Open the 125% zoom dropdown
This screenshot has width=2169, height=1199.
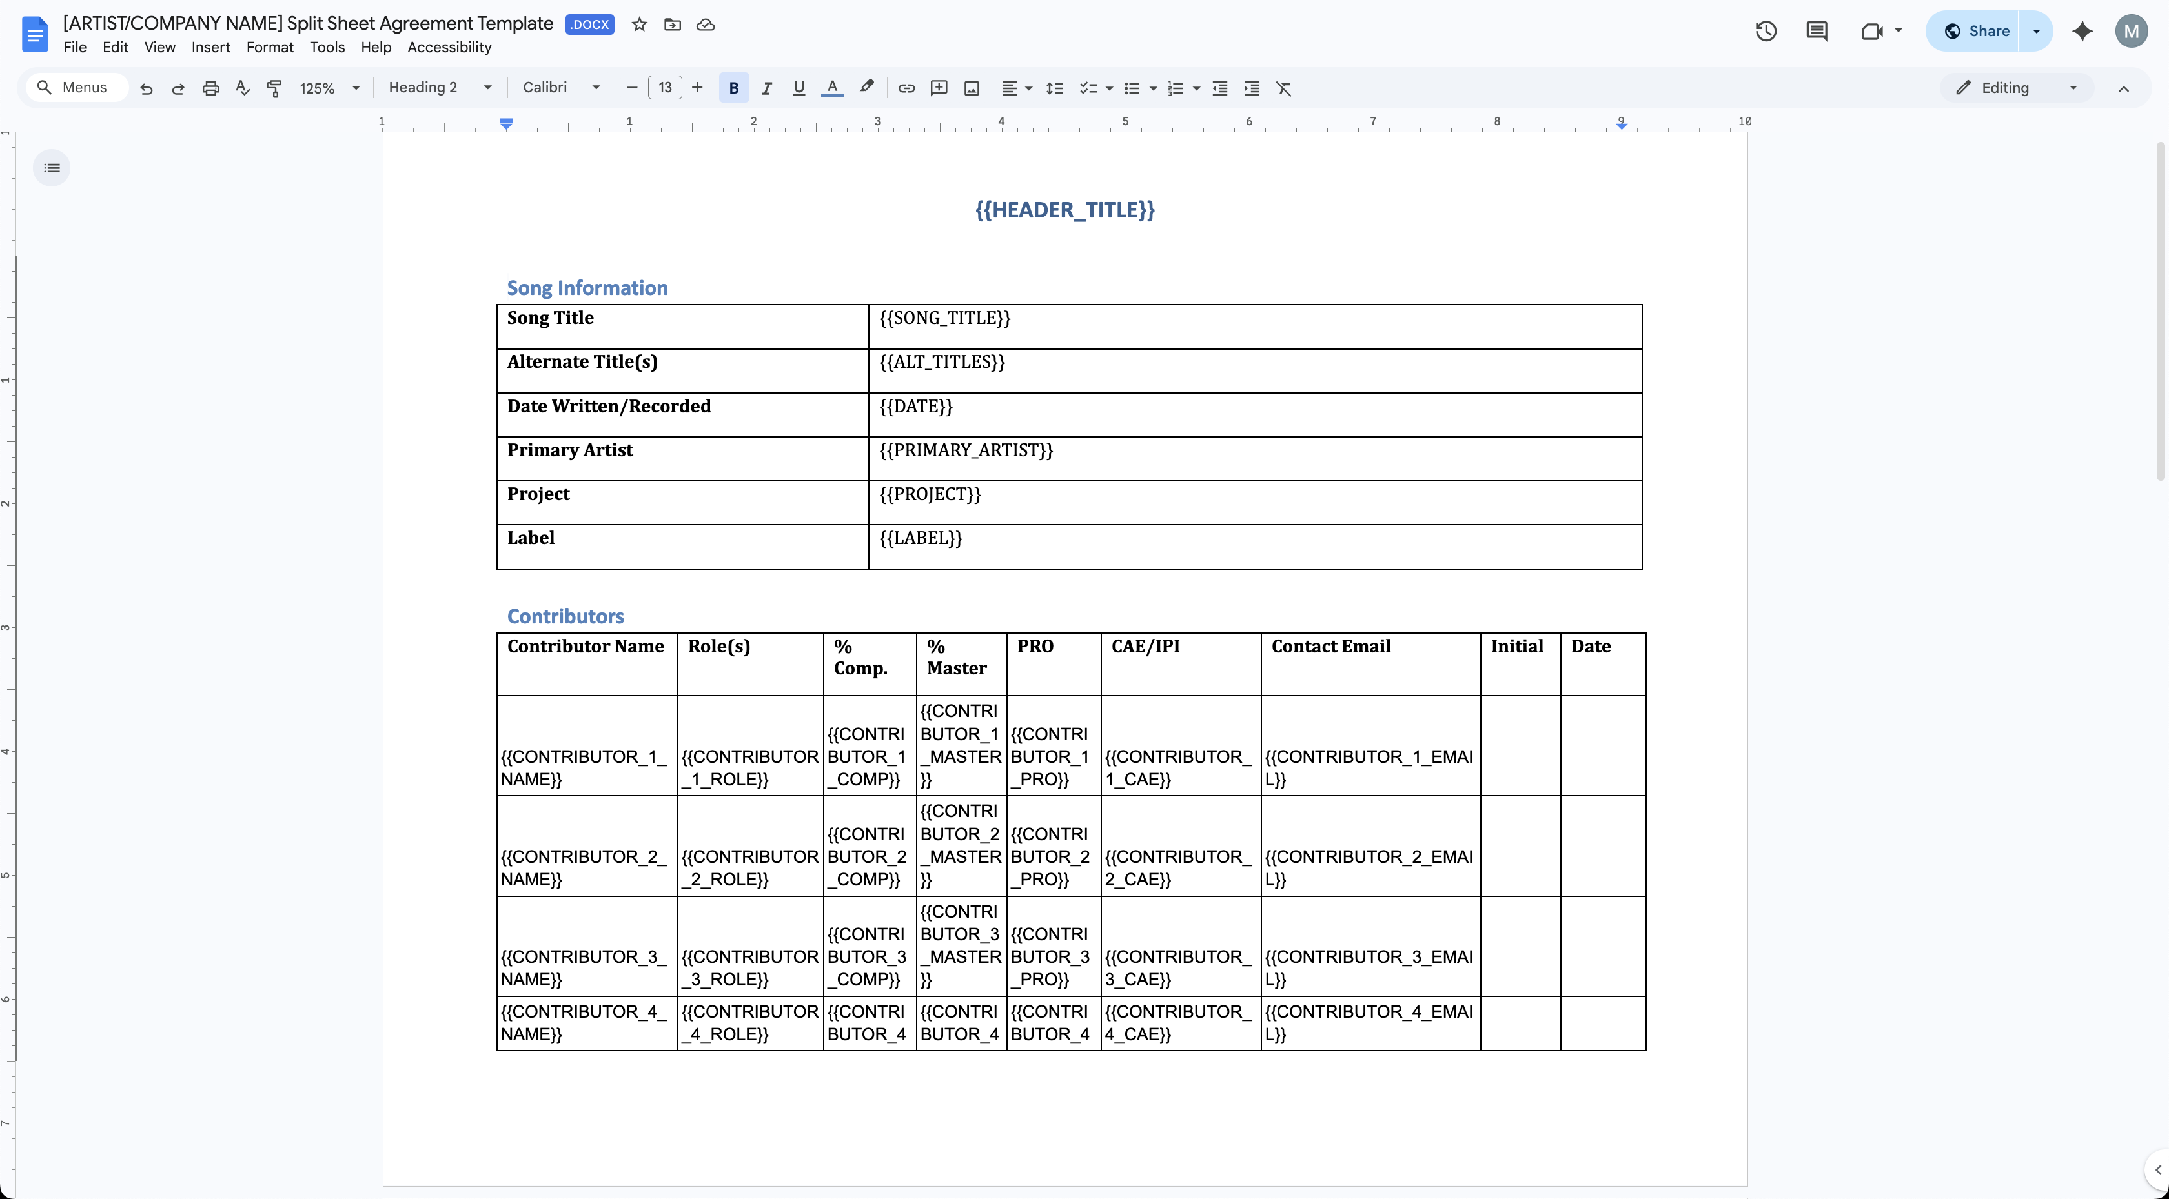pyautogui.click(x=329, y=88)
